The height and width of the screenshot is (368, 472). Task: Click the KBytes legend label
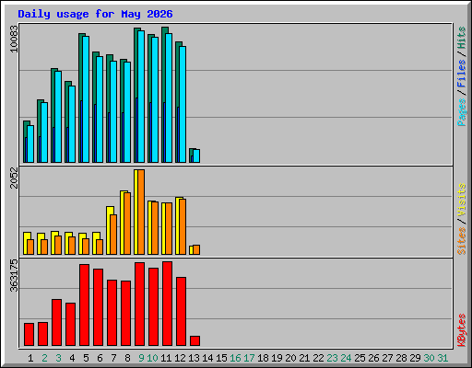click(x=461, y=330)
